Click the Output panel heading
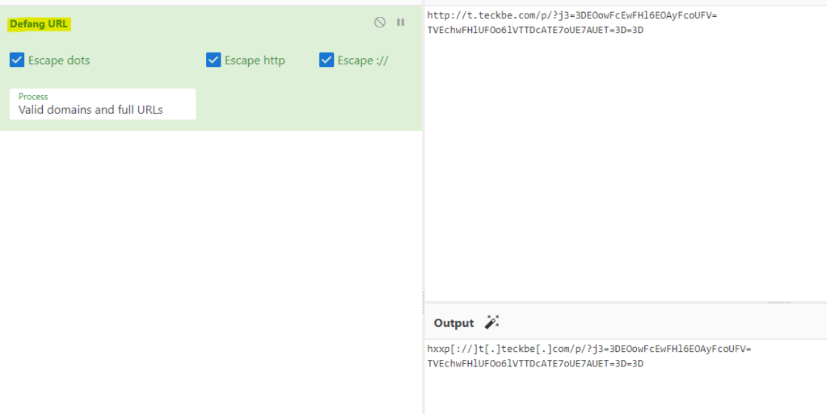This screenshot has height=414, width=827. (x=454, y=323)
